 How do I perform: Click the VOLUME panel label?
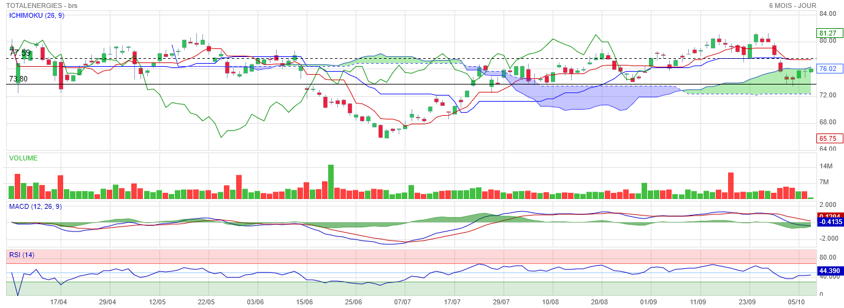[23, 159]
